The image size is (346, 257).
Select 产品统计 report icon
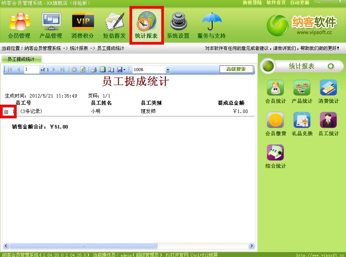302,92
